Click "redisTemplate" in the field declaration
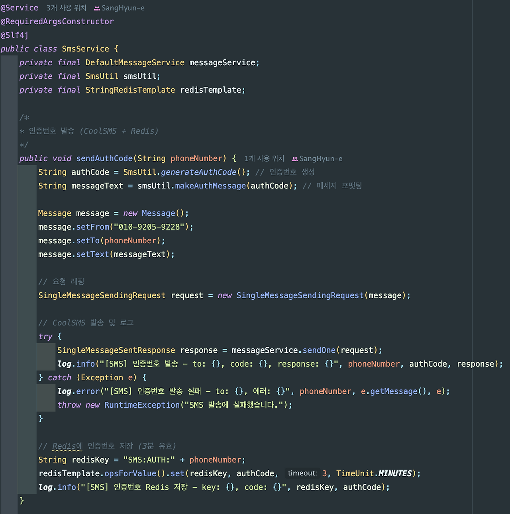The width and height of the screenshot is (510, 514). coord(211,90)
